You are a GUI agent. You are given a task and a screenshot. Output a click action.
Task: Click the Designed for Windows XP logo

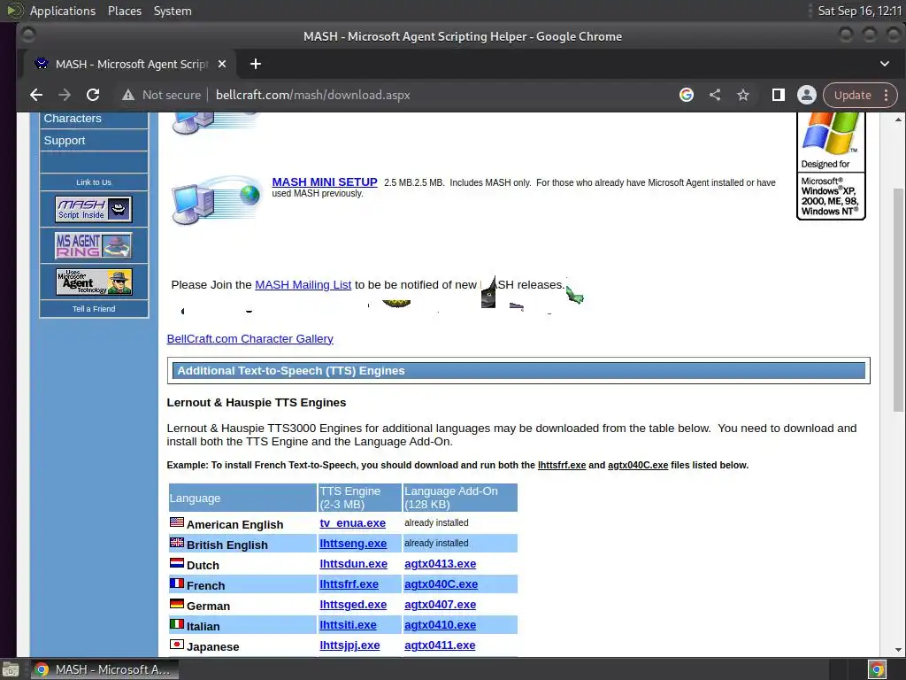(831, 166)
